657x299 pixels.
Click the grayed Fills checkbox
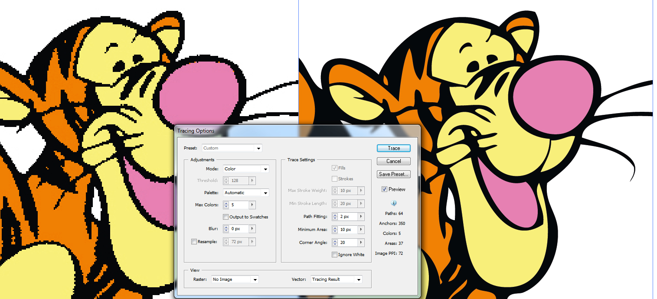click(334, 168)
